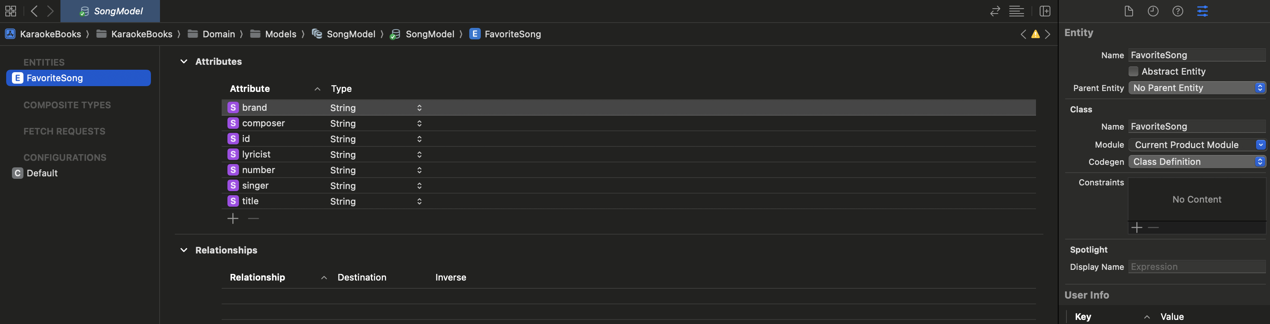Open the Codegen dropdown
1270x324 pixels.
pos(1197,161)
